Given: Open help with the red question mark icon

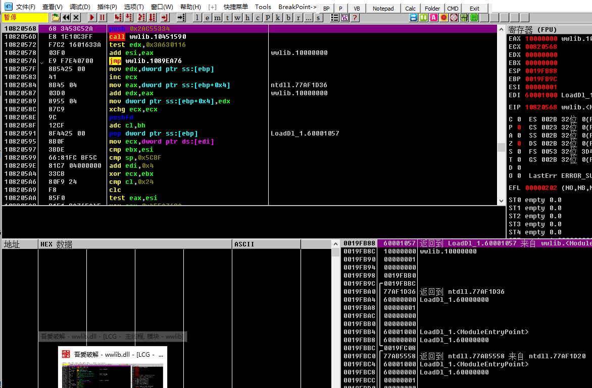Looking at the screenshot, I should [x=355, y=17].
